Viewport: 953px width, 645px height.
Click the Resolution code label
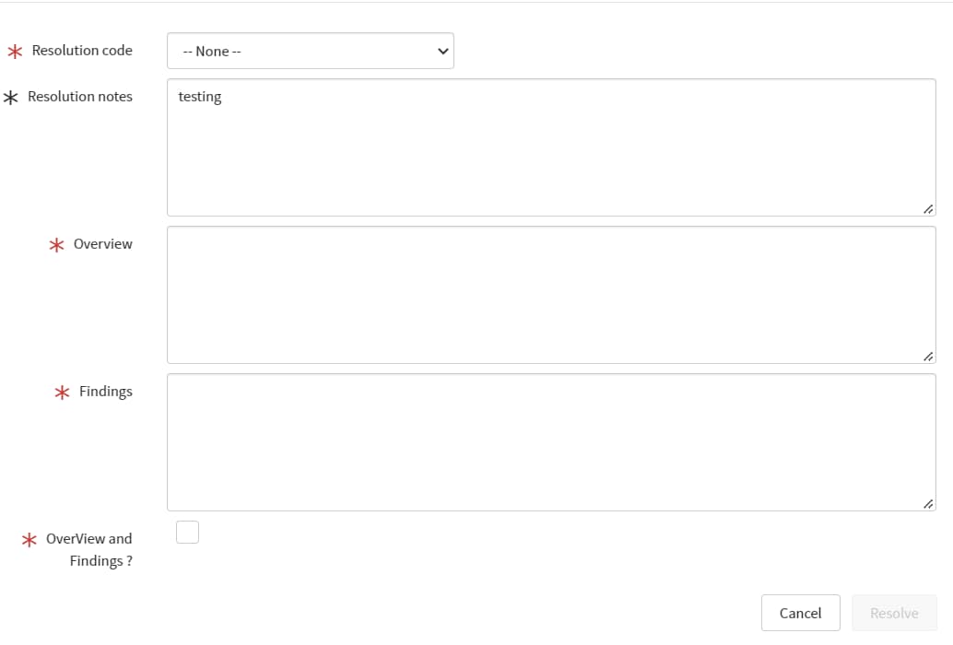click(82, 51)
